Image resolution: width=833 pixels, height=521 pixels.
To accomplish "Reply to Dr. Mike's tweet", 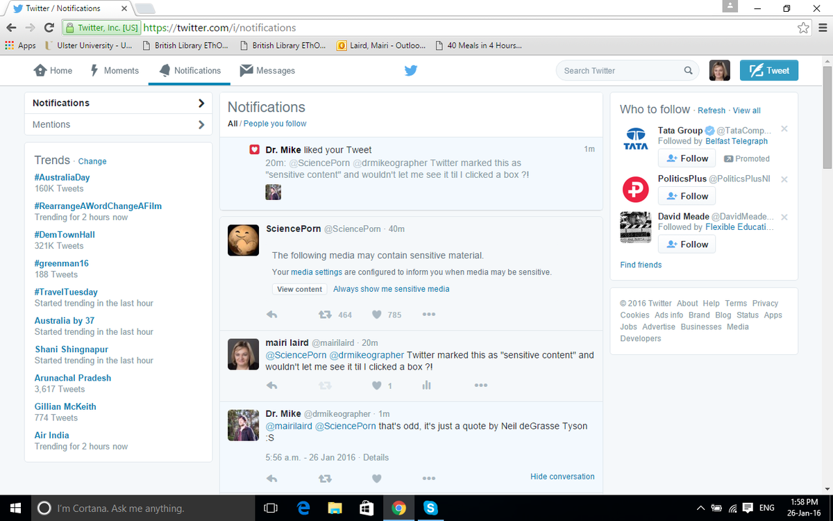I will (272, 479).
